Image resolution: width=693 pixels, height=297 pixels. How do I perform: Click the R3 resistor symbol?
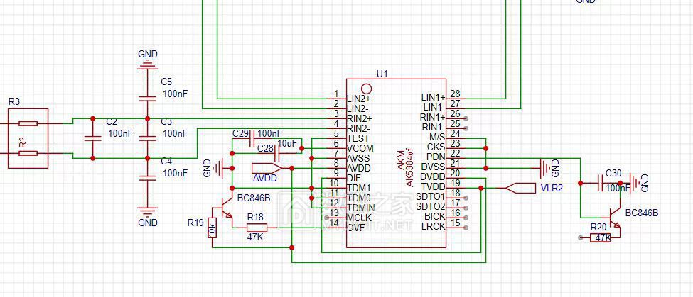(28, 123)
